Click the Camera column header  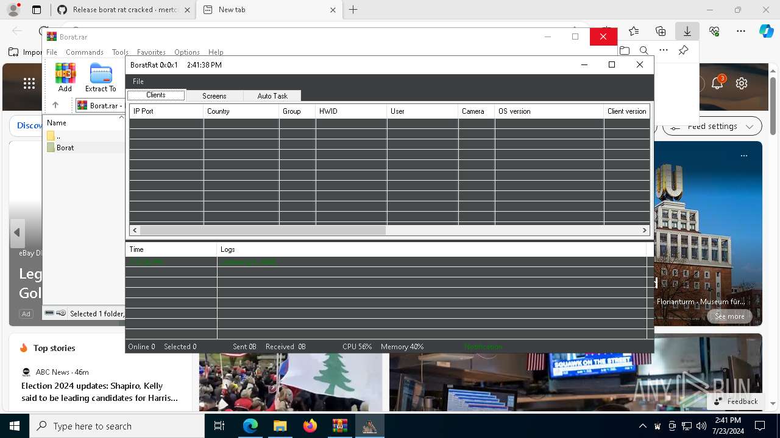point(476,111)
